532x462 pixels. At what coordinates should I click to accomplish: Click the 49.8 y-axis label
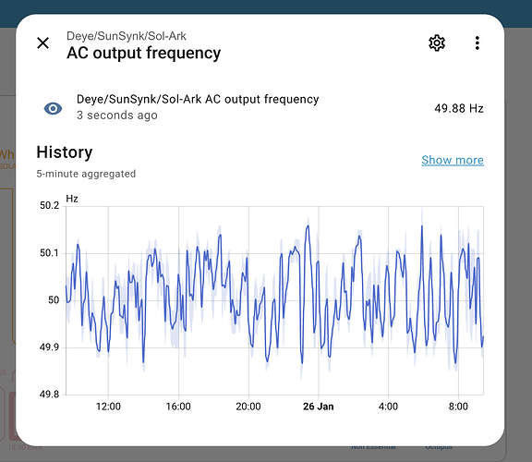click(x=50, y=395)
